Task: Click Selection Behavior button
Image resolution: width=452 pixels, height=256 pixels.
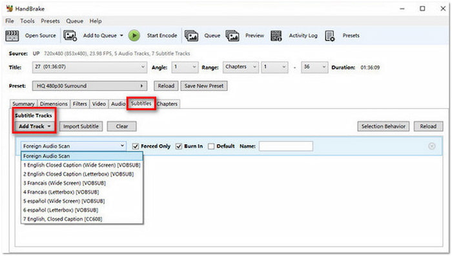Action: click(384, 126)
